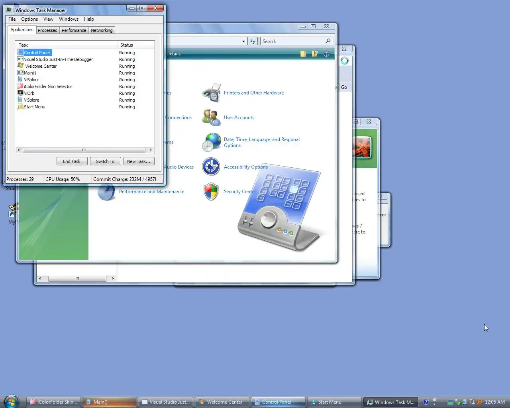Screen dimensions: 510x408
Task: Open the address bar dropdown arrow
Action: pyautogui.click(x=243, y=41)
